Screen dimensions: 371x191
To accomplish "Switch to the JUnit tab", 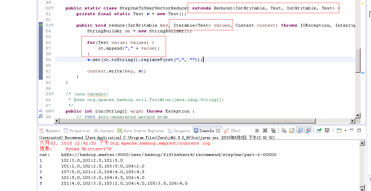I will click(232, 131).
